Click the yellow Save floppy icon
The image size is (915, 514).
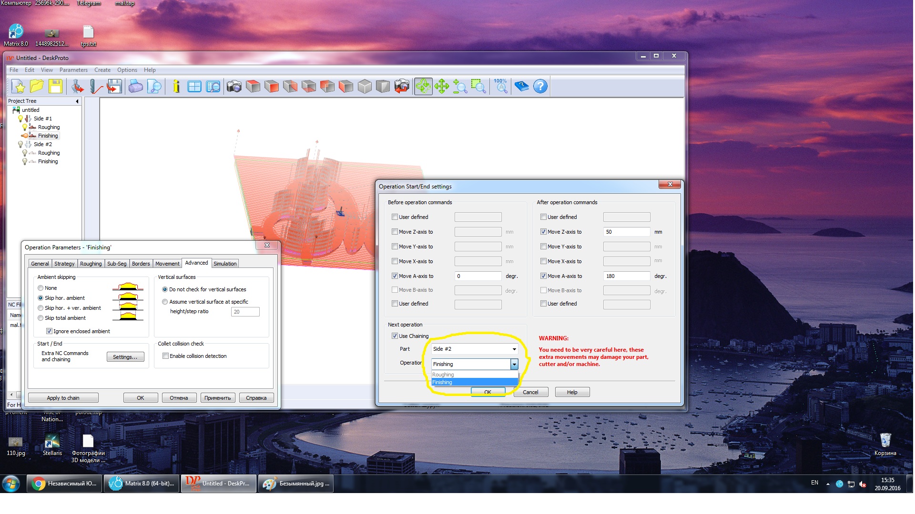click(55, 87)
